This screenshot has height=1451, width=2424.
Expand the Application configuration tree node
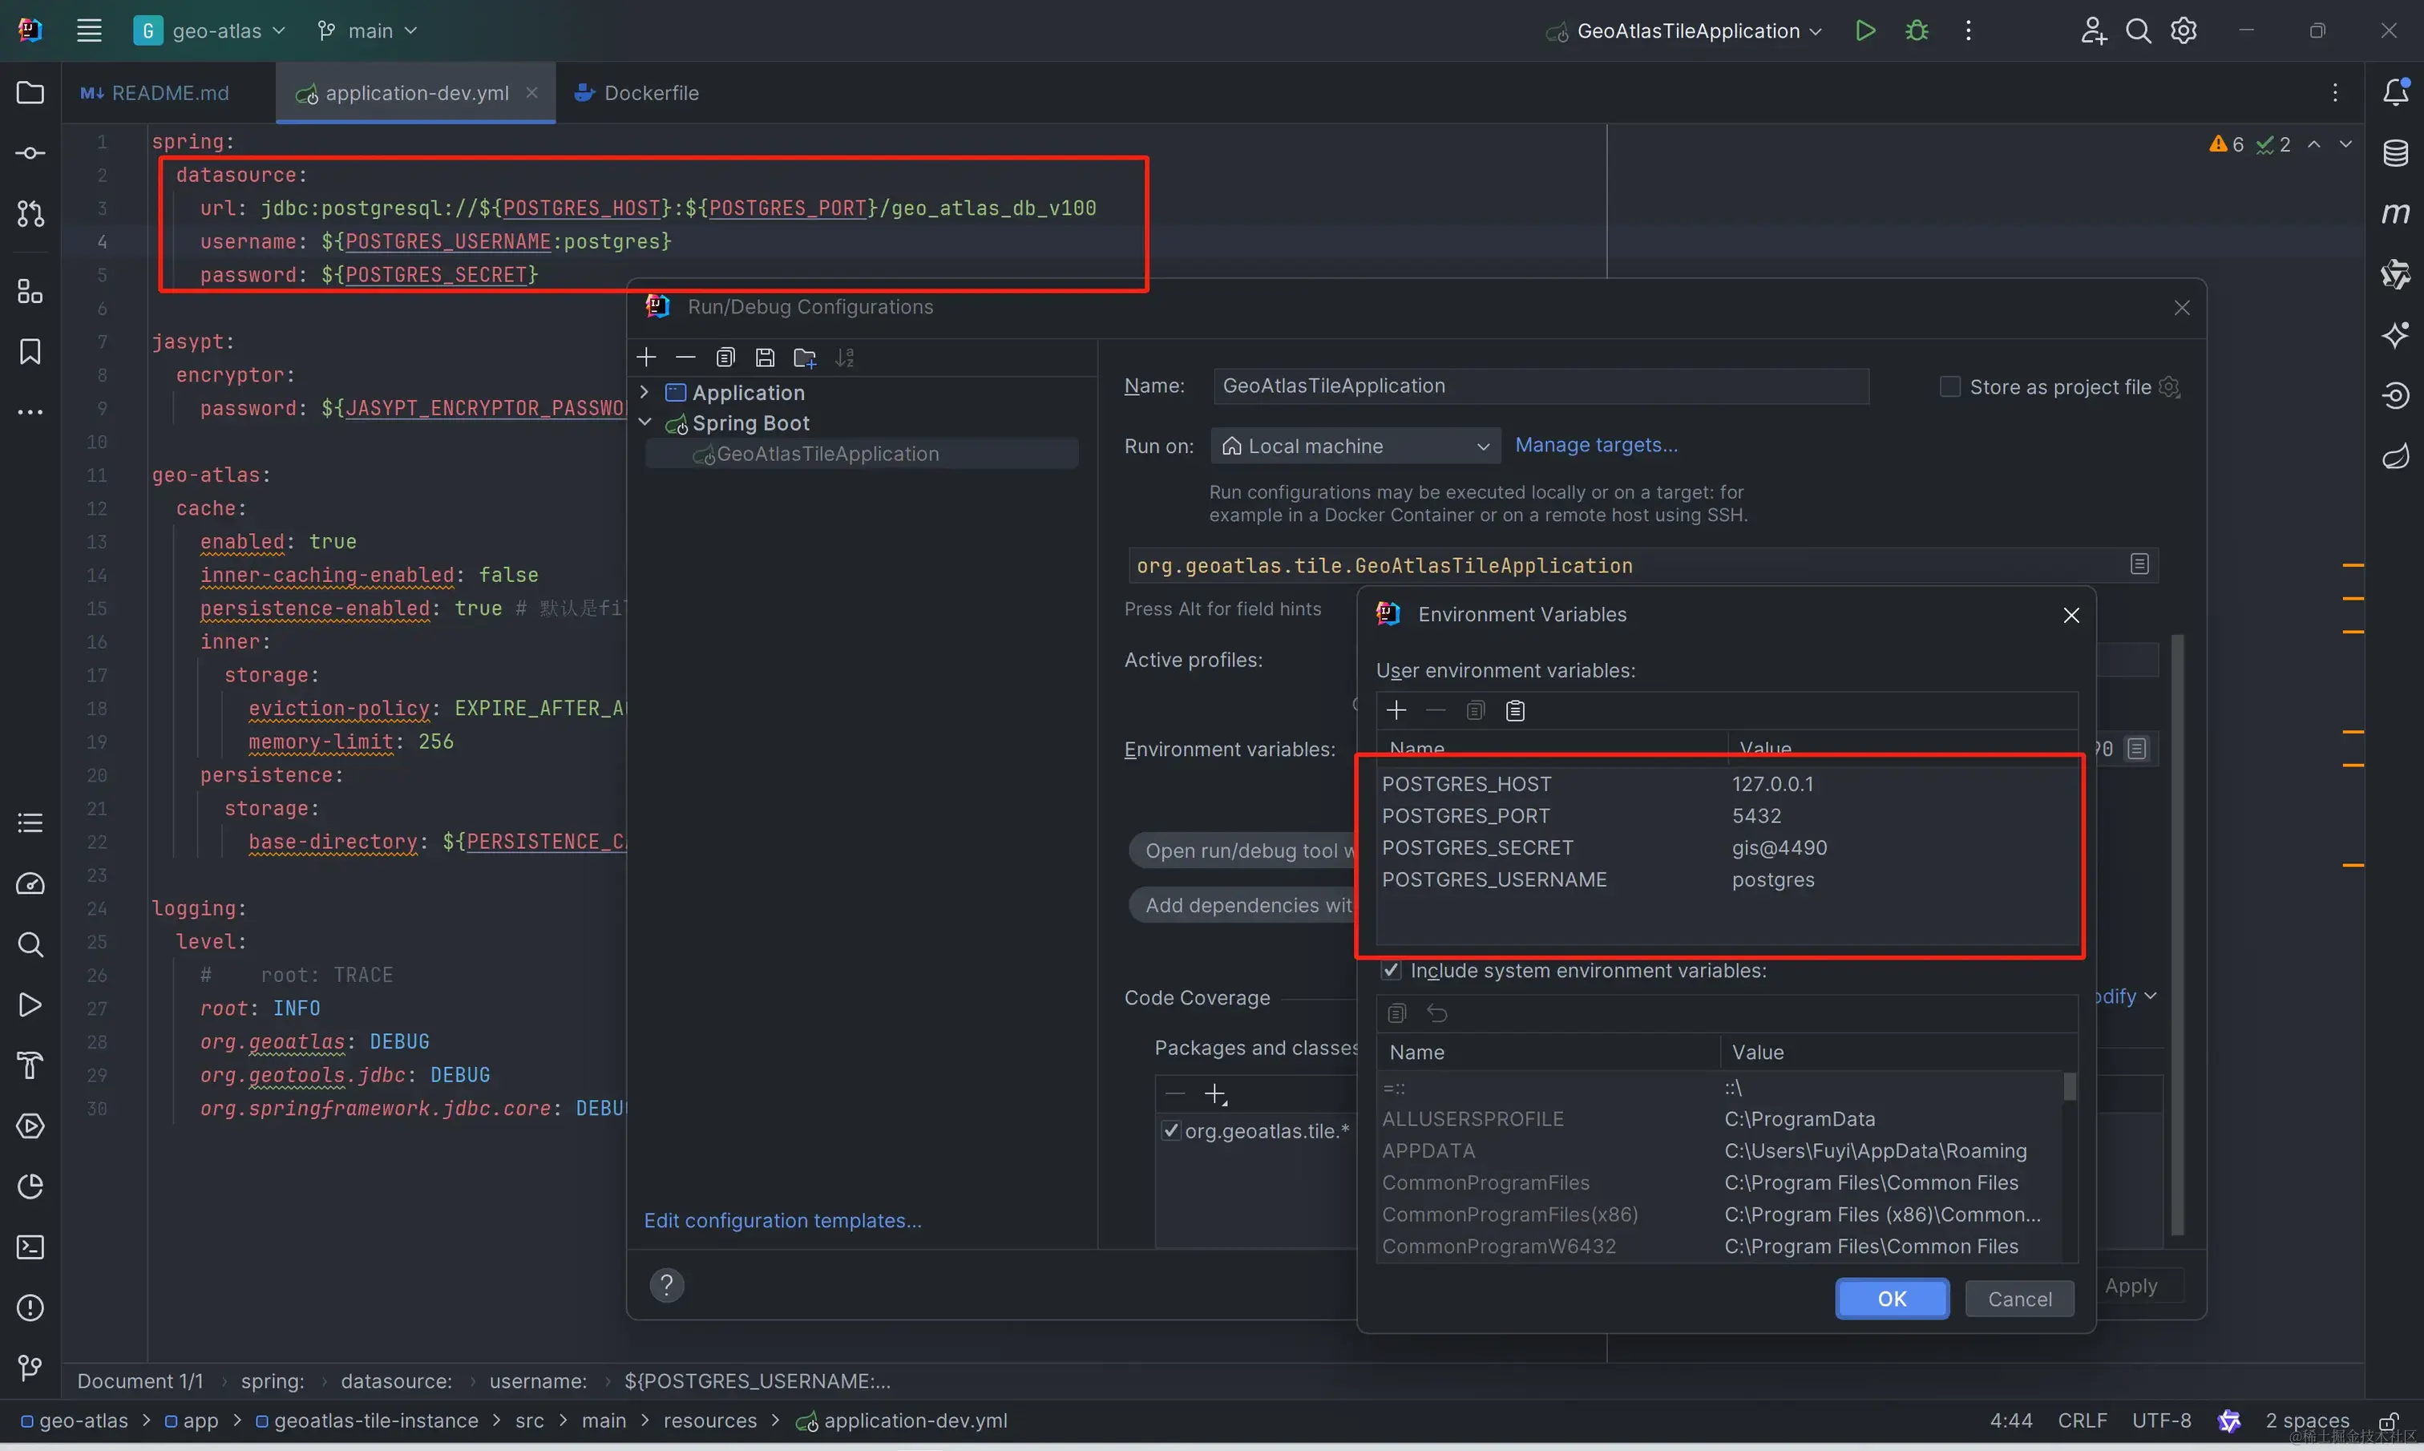coord(645,392)
